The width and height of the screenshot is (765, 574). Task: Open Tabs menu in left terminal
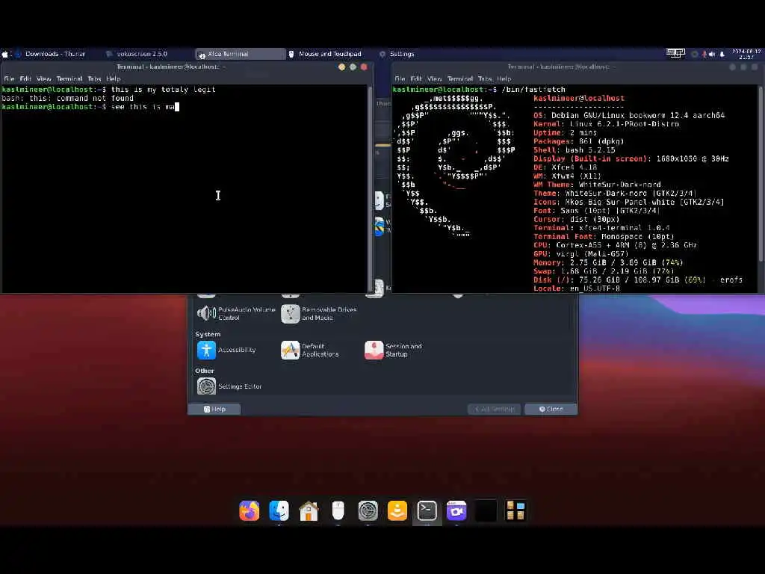click(94, 78)
